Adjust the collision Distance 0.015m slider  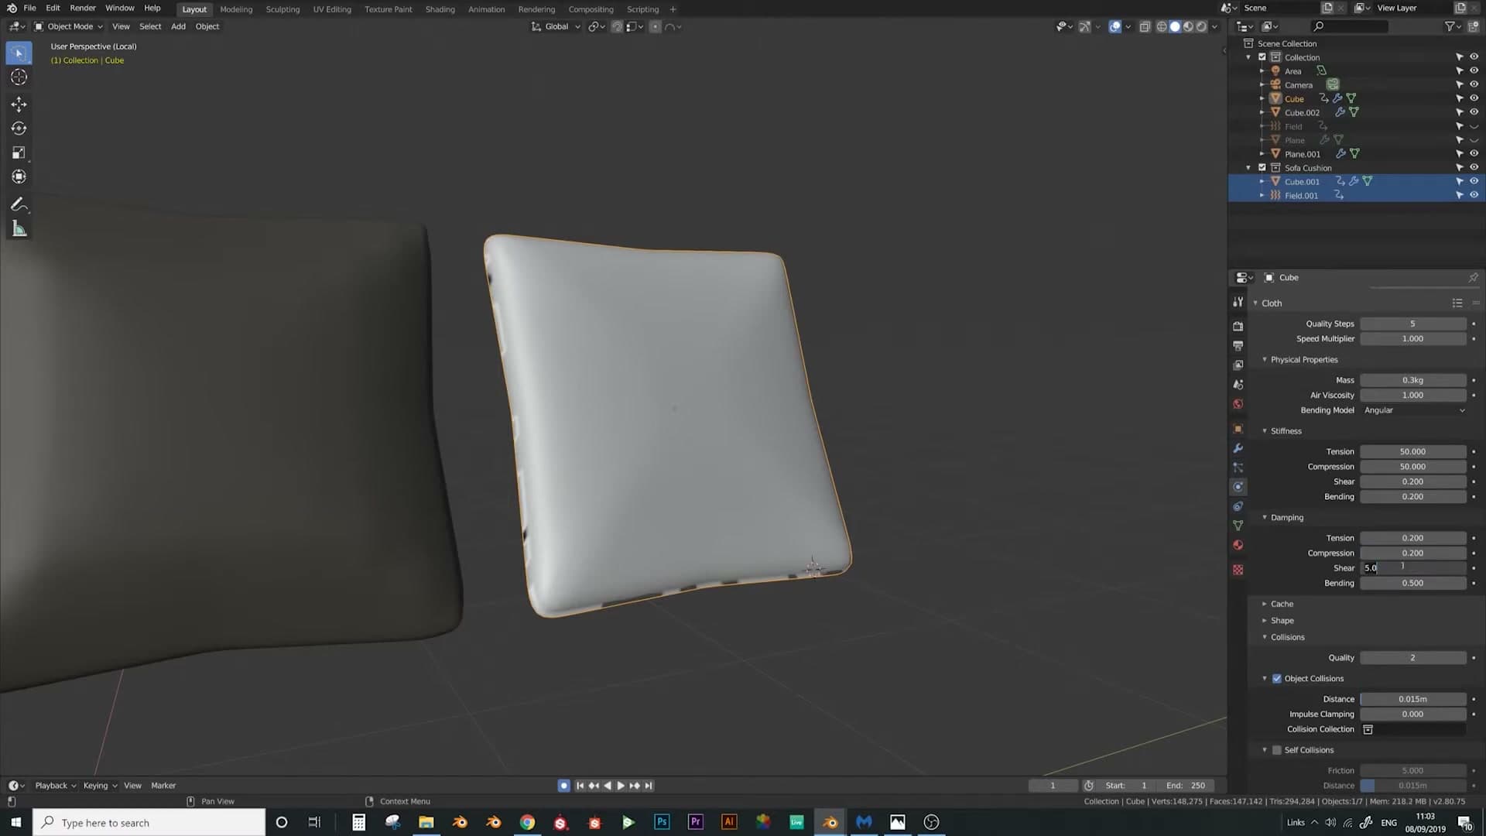click(x=1413, y=699)
